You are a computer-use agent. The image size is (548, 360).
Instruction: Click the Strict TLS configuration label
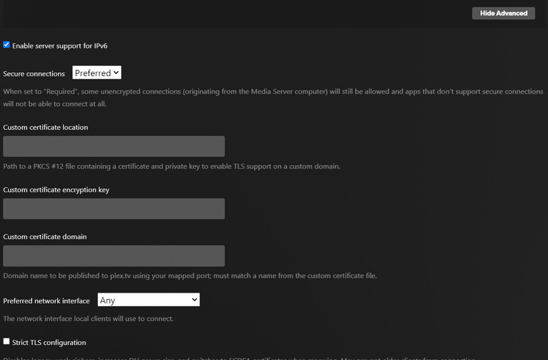pos(49,342)
